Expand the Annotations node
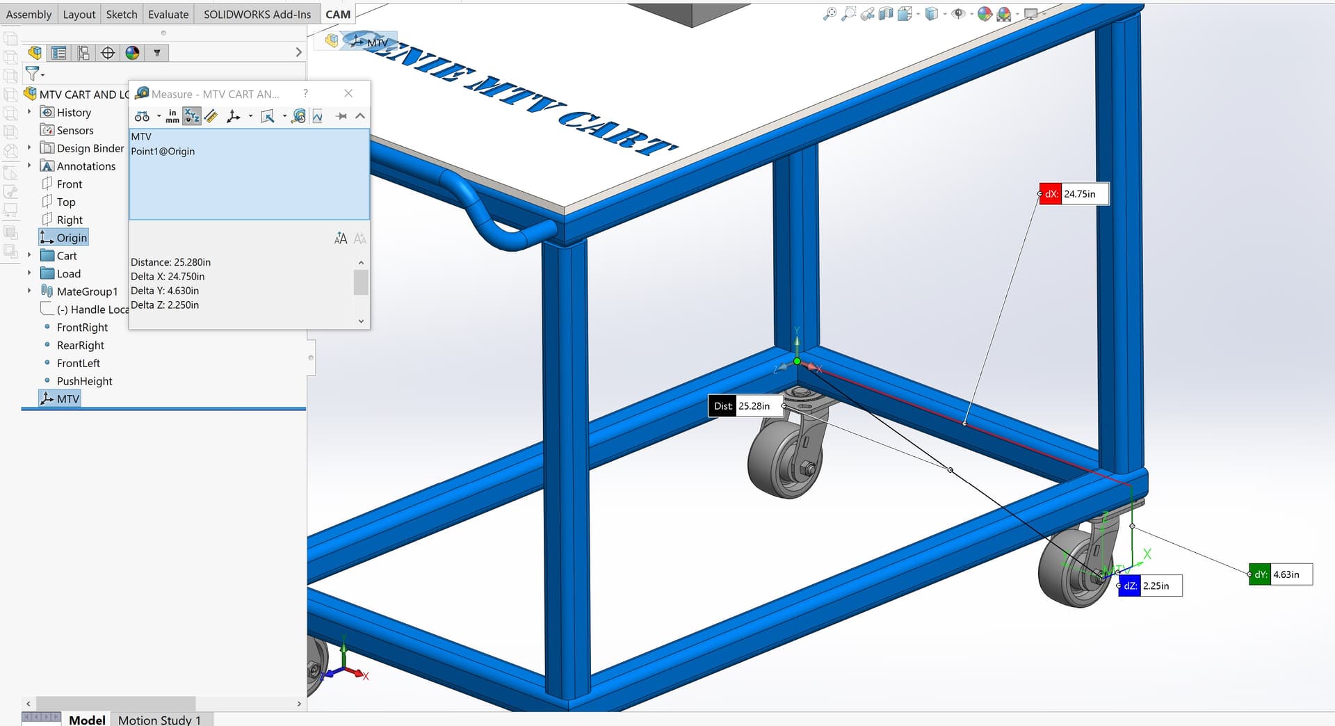 pos(29,166)
